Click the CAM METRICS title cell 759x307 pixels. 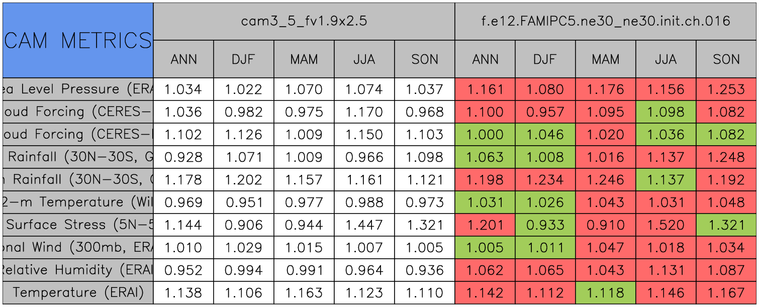pos(78,40)
